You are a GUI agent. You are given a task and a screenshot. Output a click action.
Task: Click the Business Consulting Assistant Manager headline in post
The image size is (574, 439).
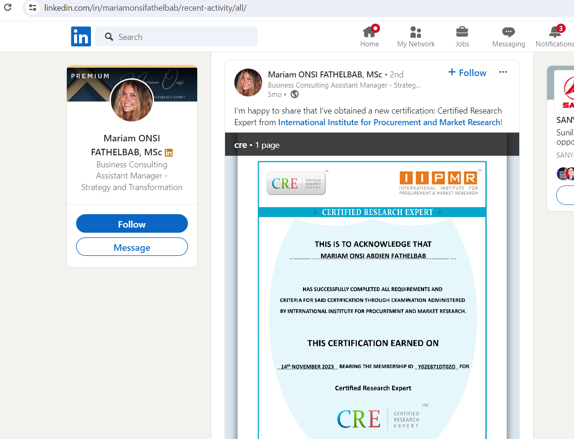pos(344,85)
